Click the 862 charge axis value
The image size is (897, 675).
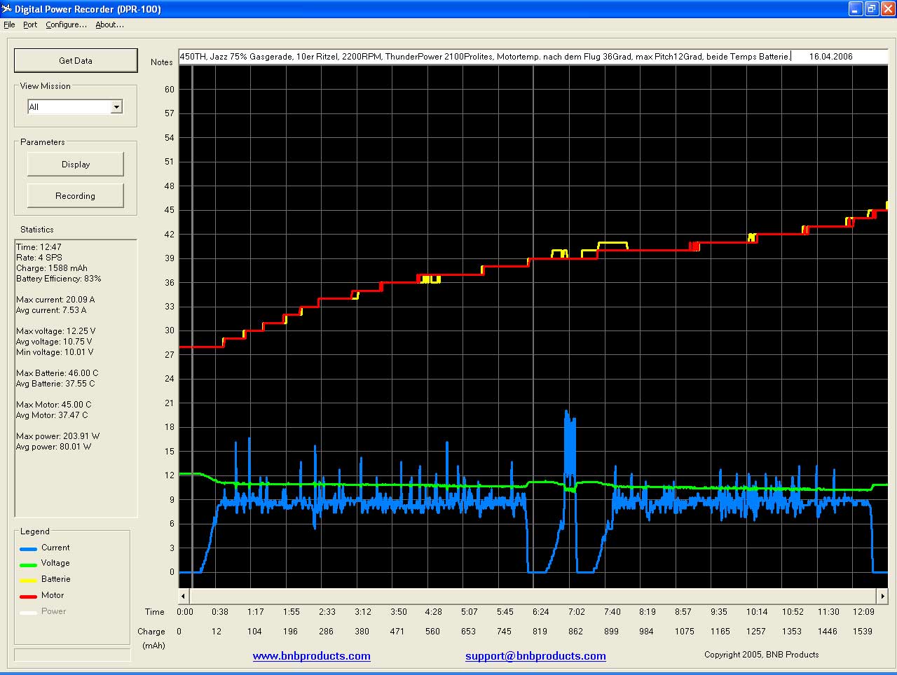pos(575,632)
